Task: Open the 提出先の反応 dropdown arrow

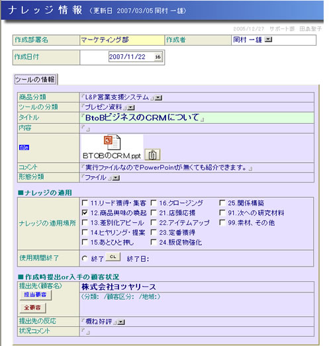Action: pyautogui.click(x=121, y=322)
